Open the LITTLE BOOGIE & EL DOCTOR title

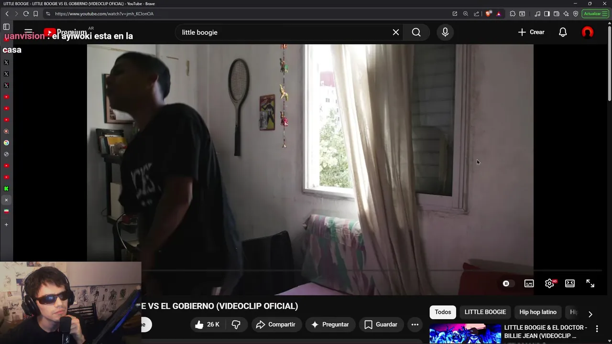coord(546,332)
